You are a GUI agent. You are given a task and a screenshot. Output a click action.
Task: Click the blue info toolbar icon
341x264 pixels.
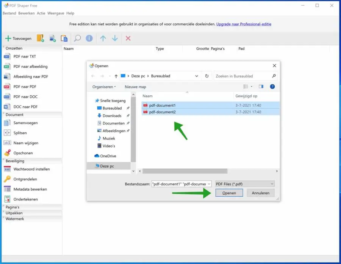[x=89, y=39]
